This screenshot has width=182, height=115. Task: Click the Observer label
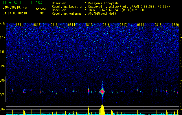[x=59, y=3]
